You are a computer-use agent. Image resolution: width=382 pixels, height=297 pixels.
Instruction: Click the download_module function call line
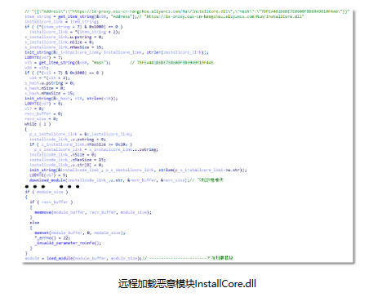pos(127,180)
